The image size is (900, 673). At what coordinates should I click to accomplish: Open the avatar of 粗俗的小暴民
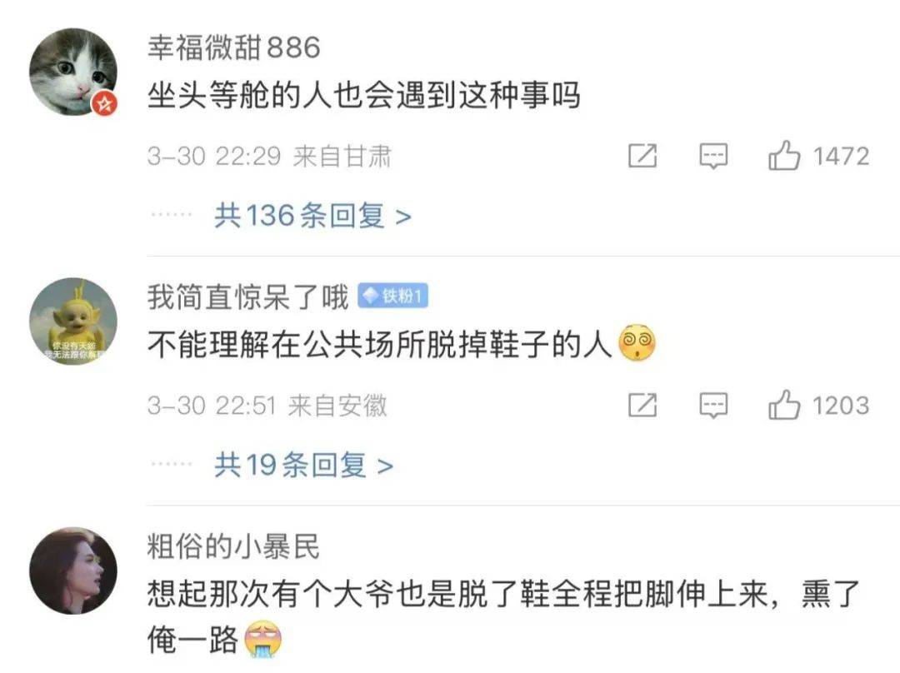[73, 571]
